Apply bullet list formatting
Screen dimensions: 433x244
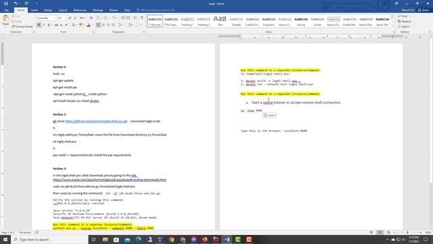point(99,18)
